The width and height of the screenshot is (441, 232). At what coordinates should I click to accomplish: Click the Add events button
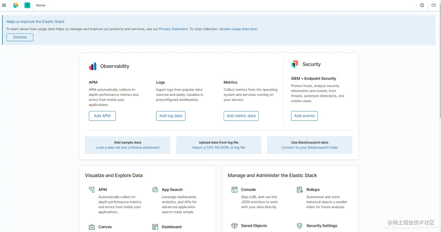coord(304,116)
